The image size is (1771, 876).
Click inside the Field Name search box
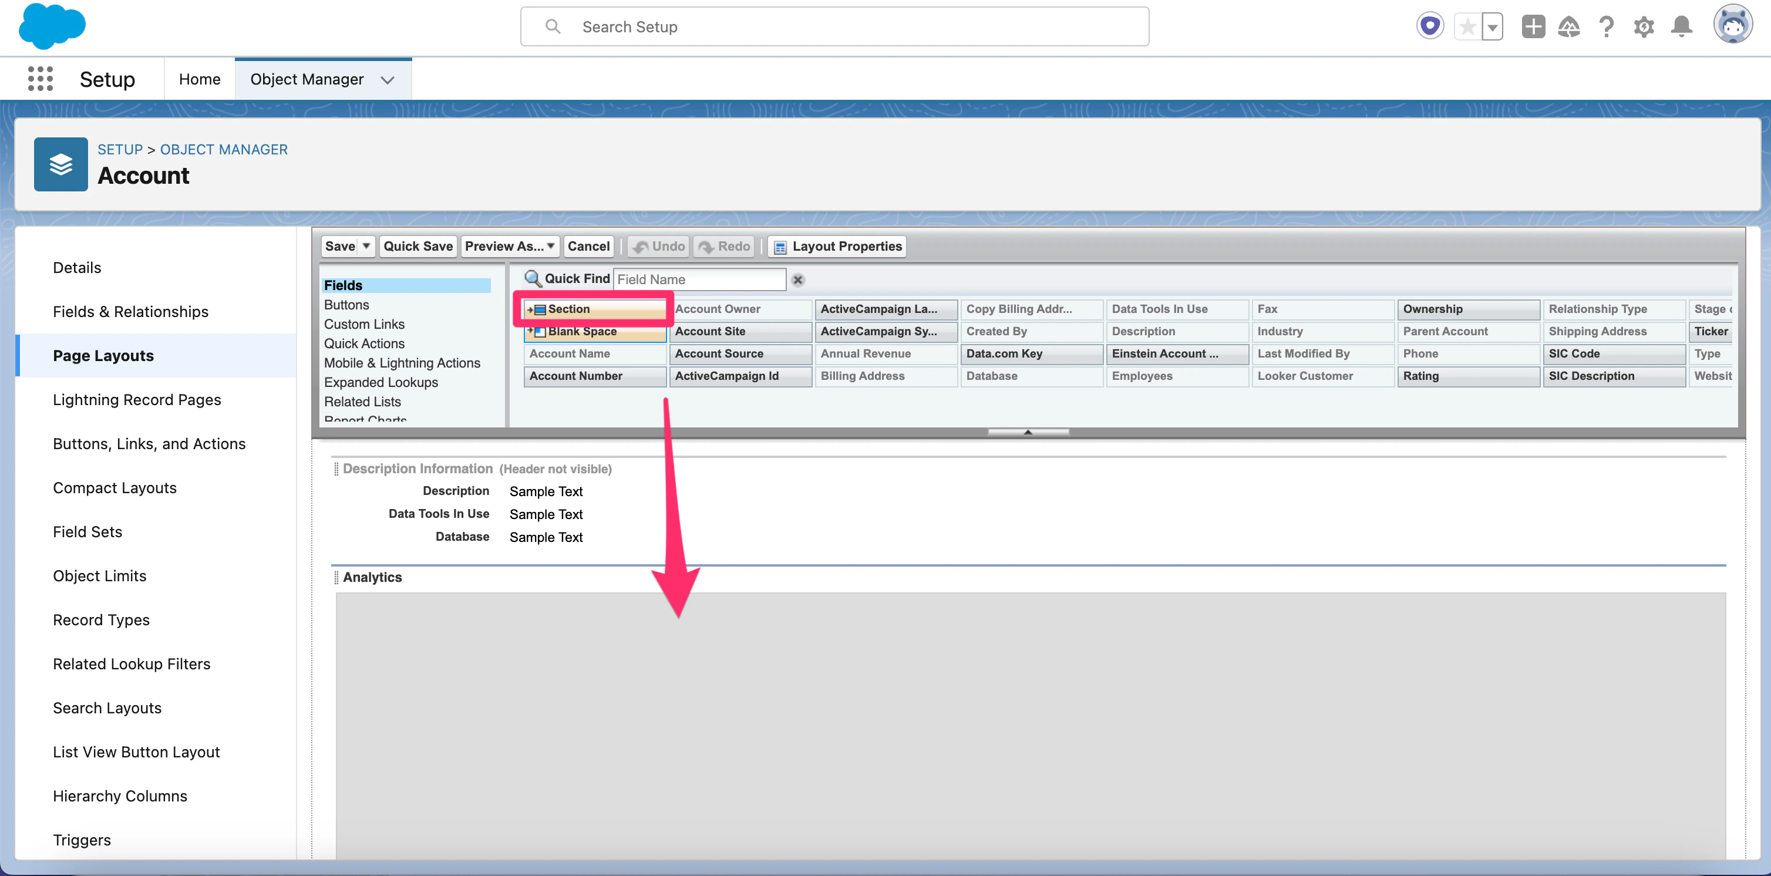pos(699,279)
